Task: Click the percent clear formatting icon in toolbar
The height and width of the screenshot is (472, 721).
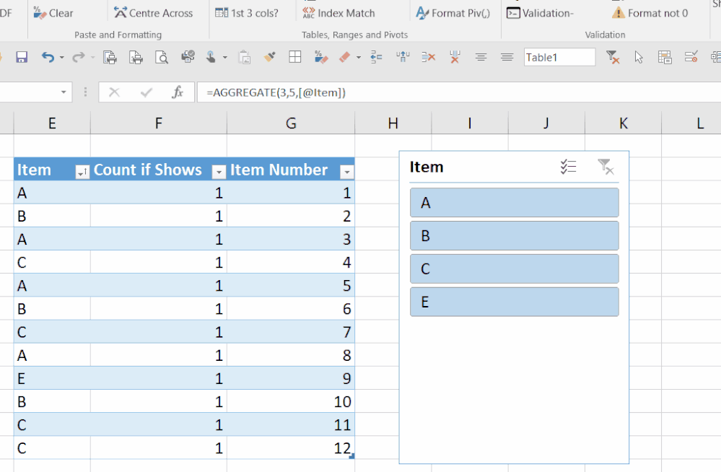Action: click(x=321, y=57)
